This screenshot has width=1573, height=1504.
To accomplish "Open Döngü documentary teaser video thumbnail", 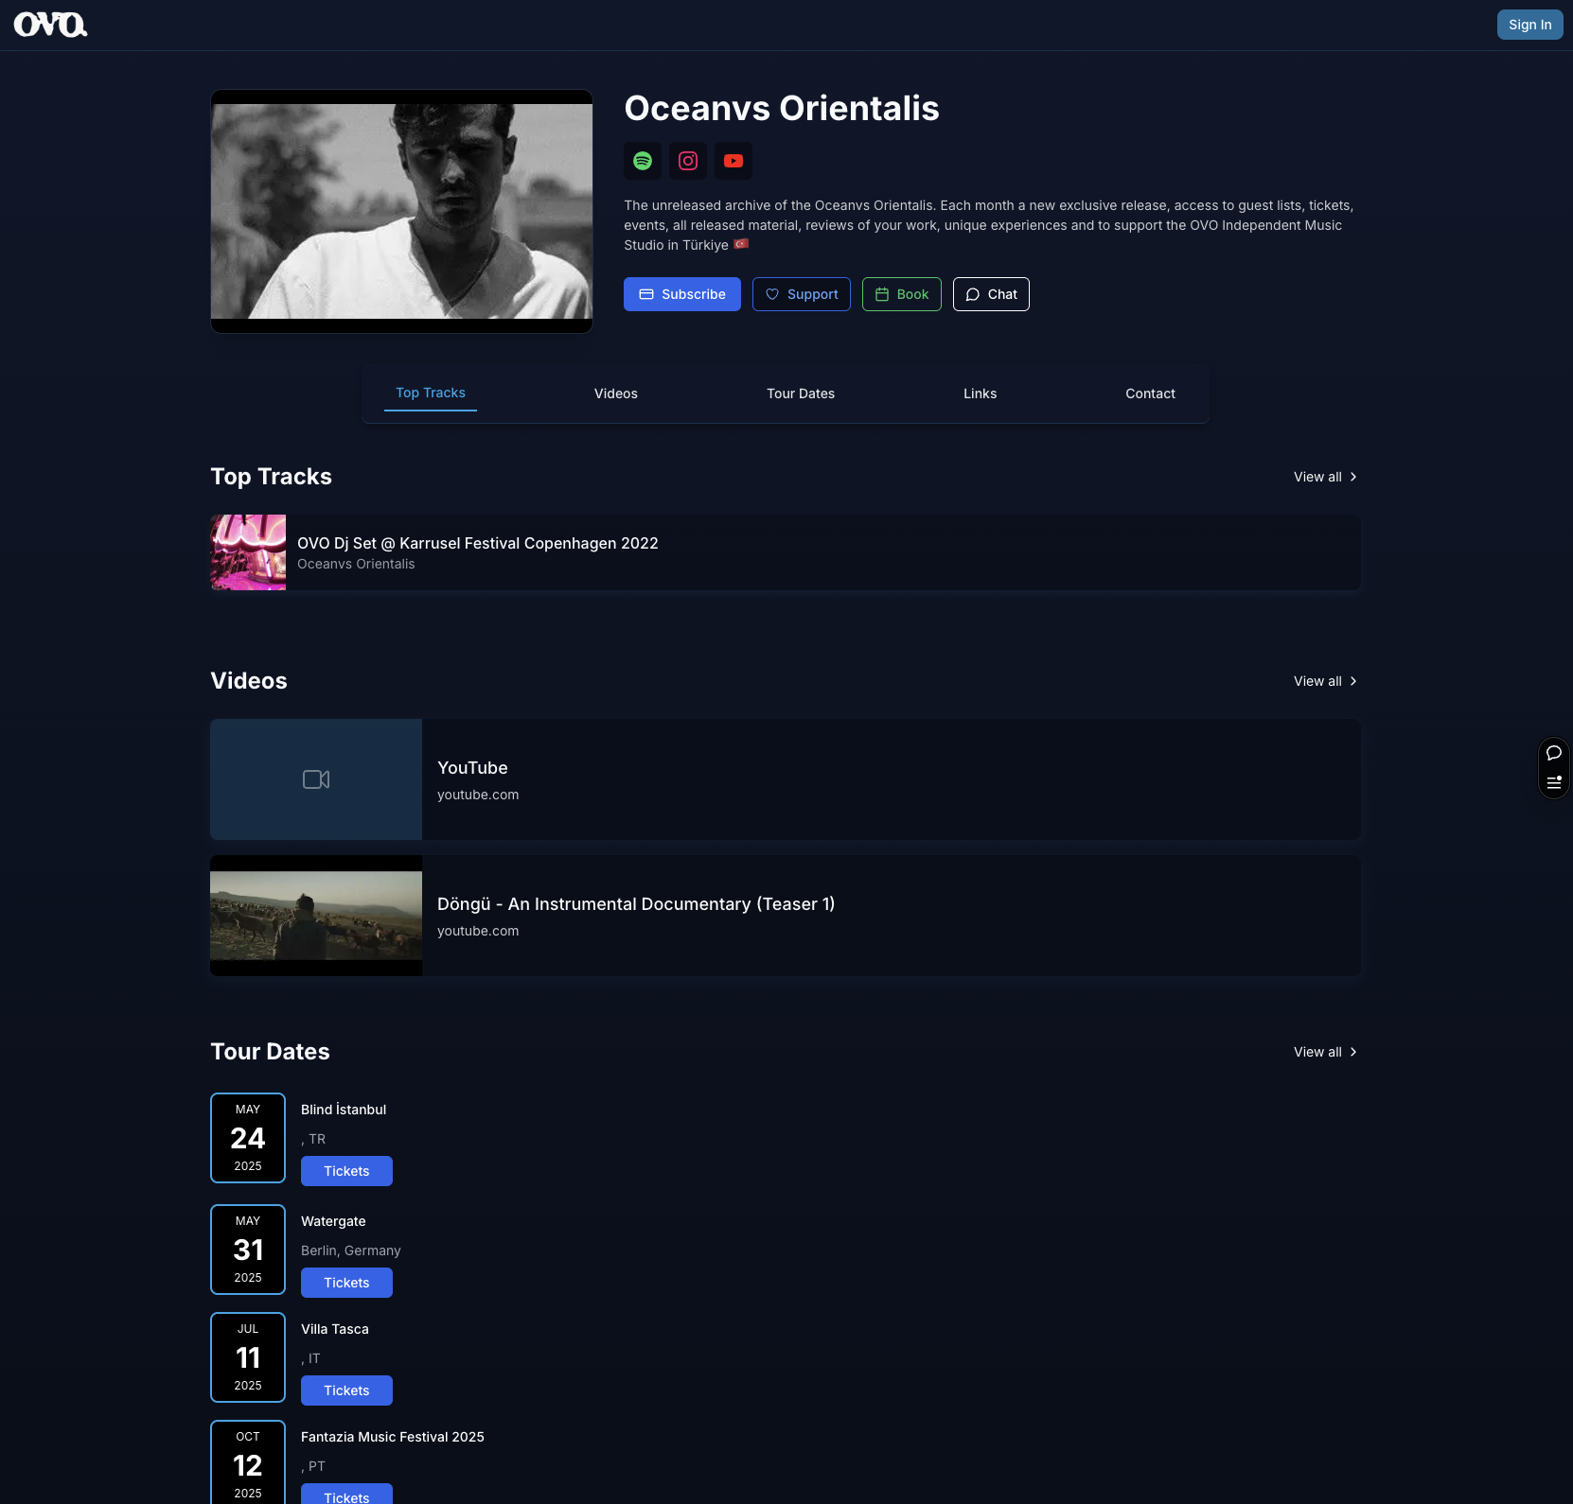I will coord(316,916).
